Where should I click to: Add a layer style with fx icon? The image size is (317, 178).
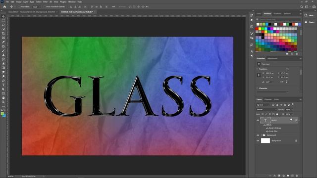[x=274, y=176]
